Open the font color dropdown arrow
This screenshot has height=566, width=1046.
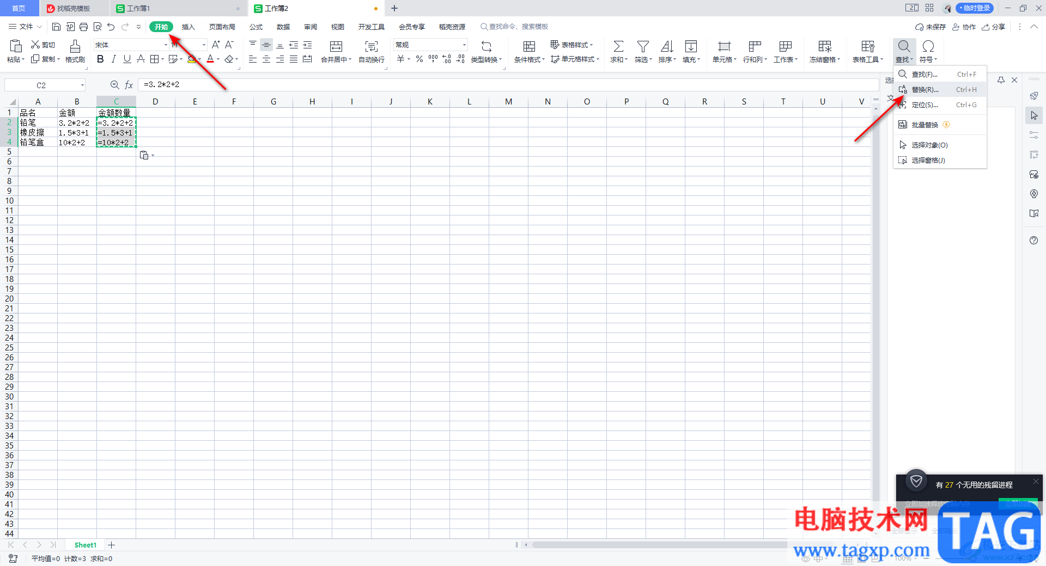[x=218, y=59]
